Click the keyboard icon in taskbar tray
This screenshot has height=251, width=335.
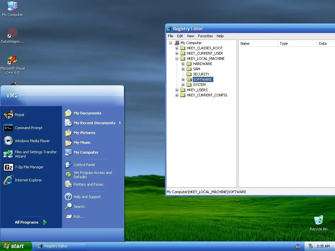[298, 246]
